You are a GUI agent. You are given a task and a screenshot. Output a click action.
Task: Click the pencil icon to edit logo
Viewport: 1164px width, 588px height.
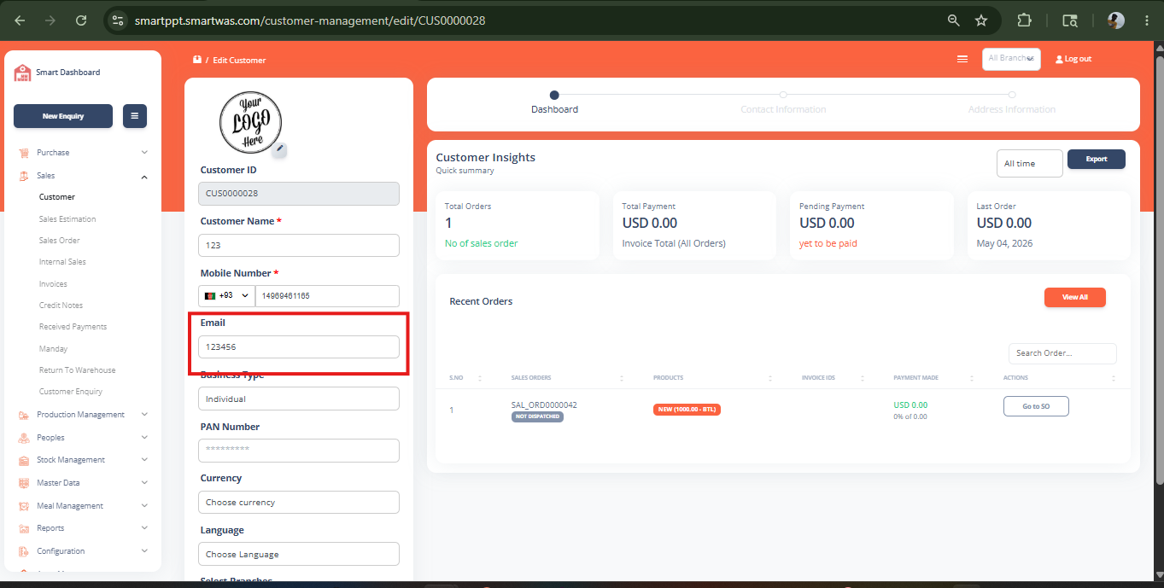click(279, 150)
